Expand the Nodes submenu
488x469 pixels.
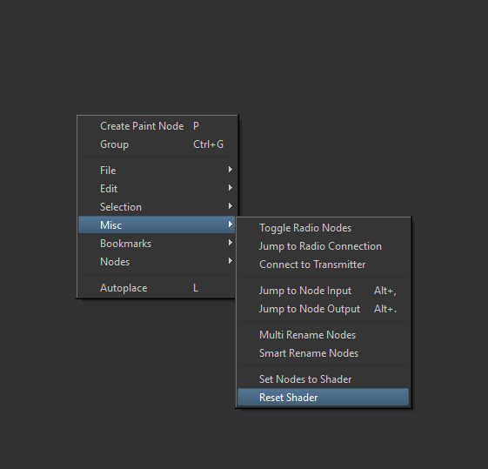tap(157, 262)
